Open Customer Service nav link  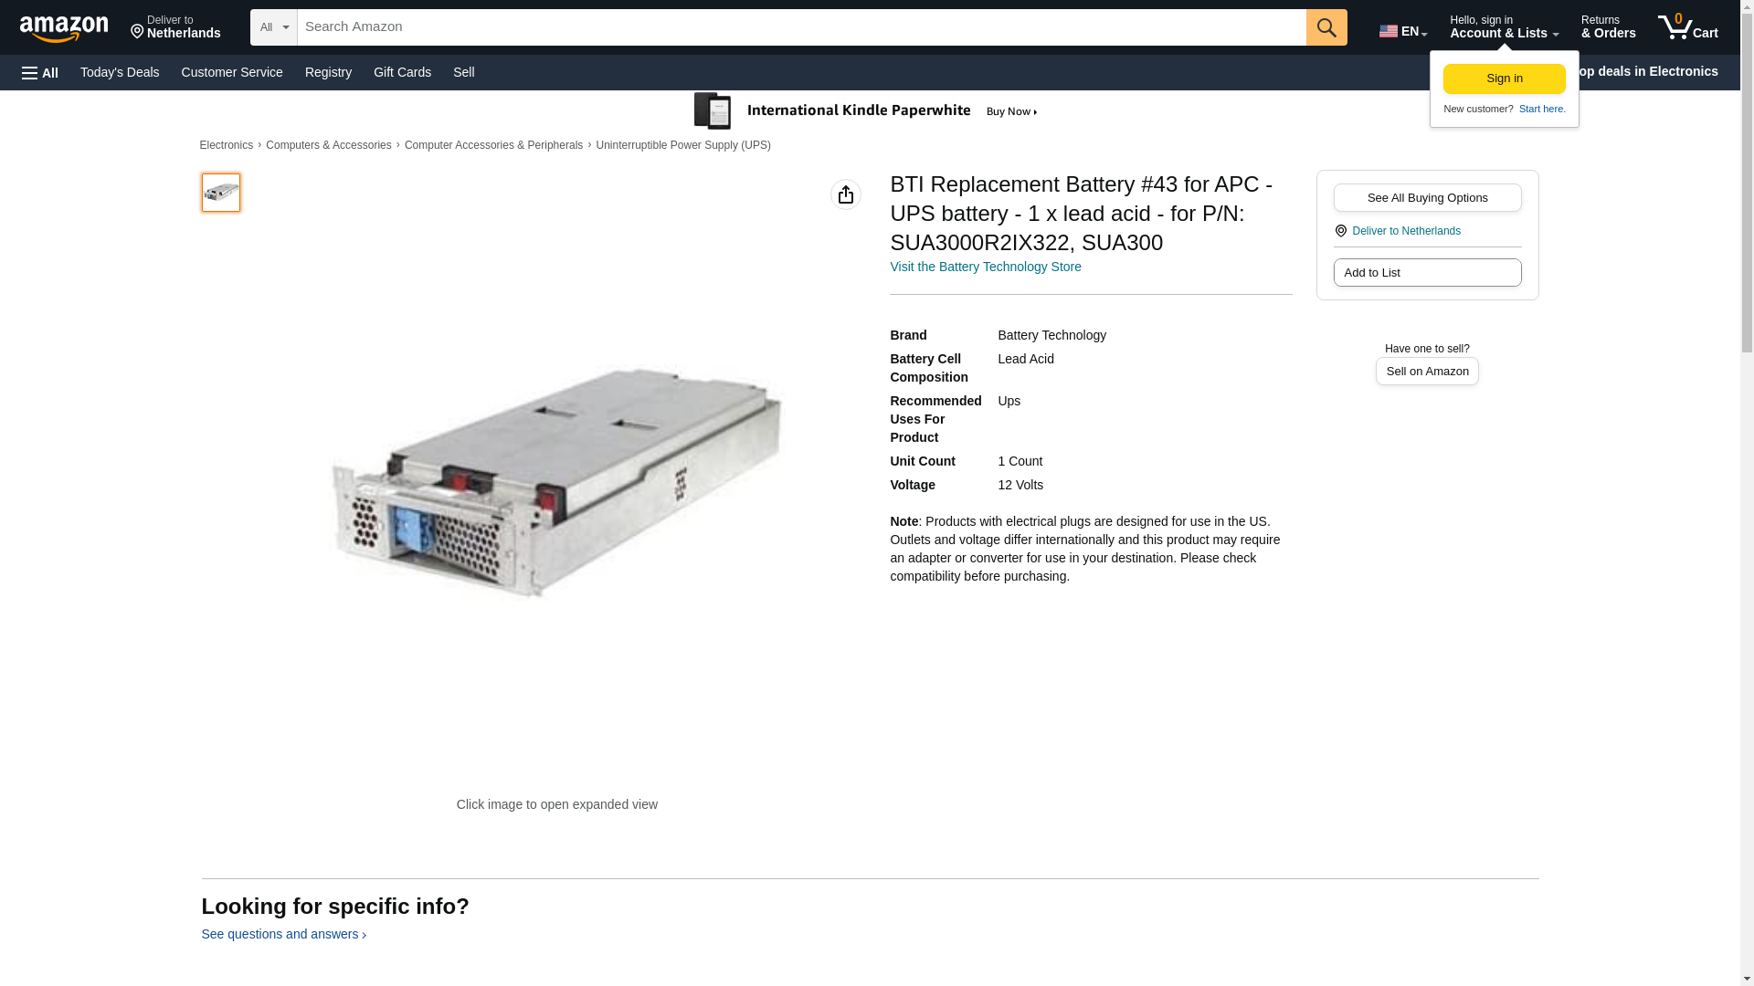click(232, 72)
